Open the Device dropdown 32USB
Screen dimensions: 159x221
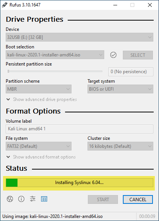pos(79,37)
